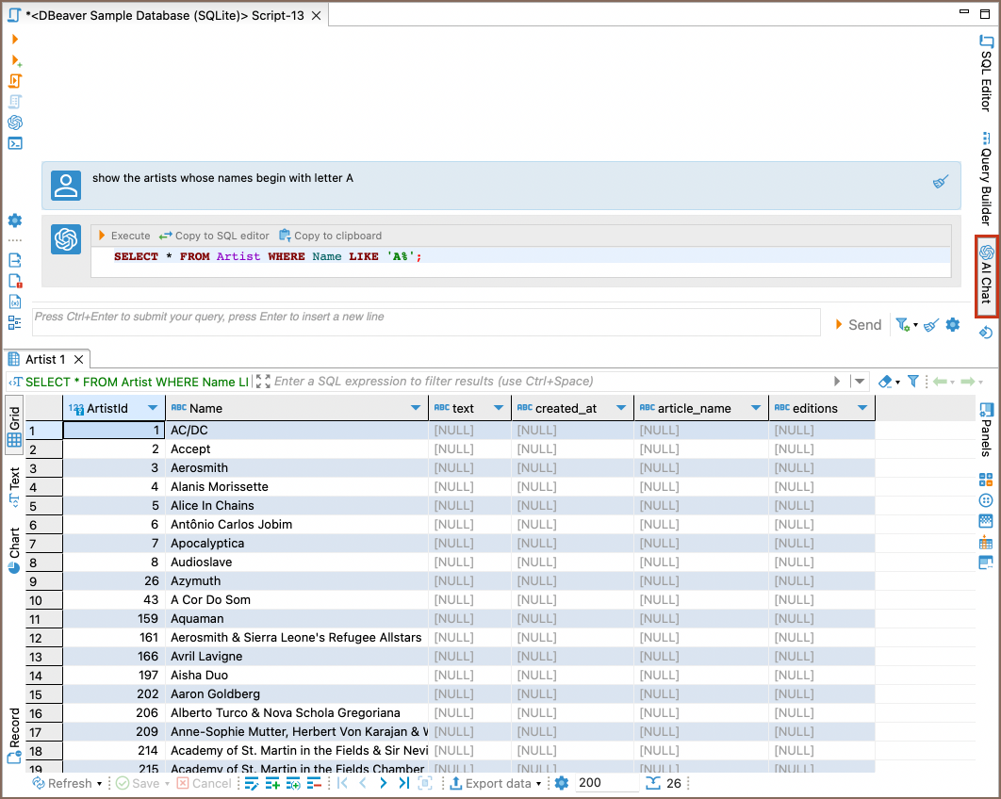The width and height of the screenshot is (1001, 799).
Task: Calculate total row count with the icon beside 200
Action: pyautogui.click(x=654, y=783)
